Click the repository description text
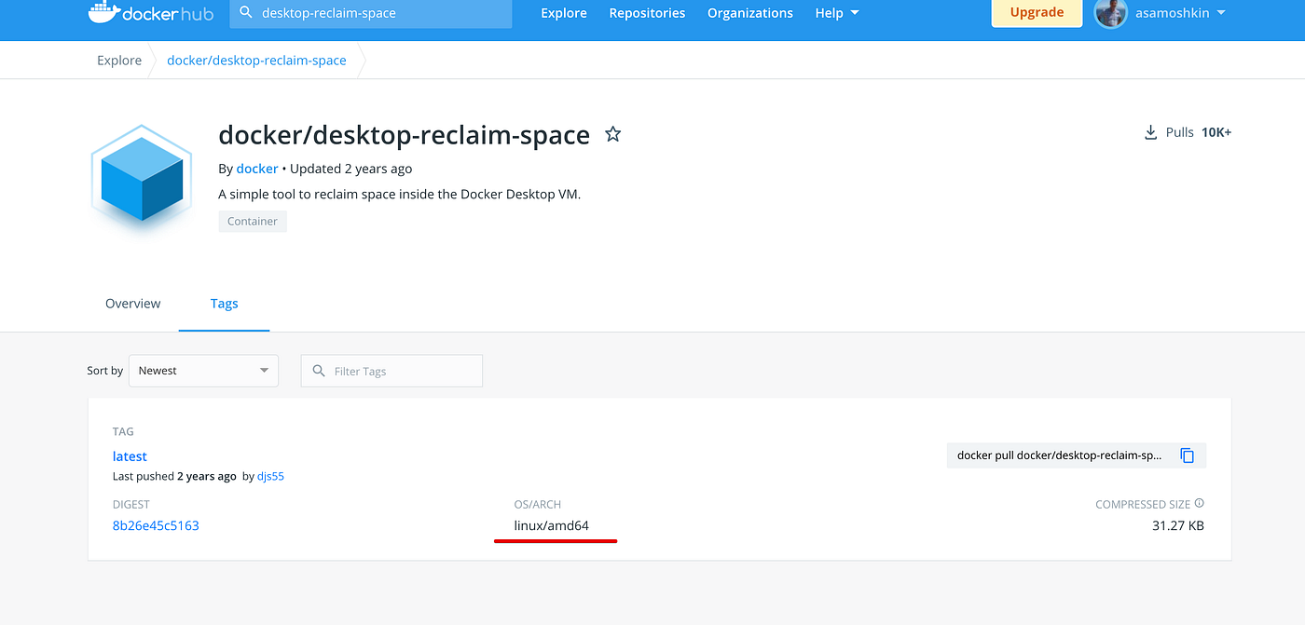 (399, 195)
